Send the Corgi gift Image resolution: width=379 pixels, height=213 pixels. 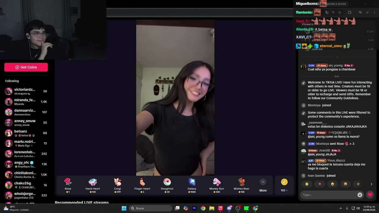pyautogui.click(x=118, y=185)
